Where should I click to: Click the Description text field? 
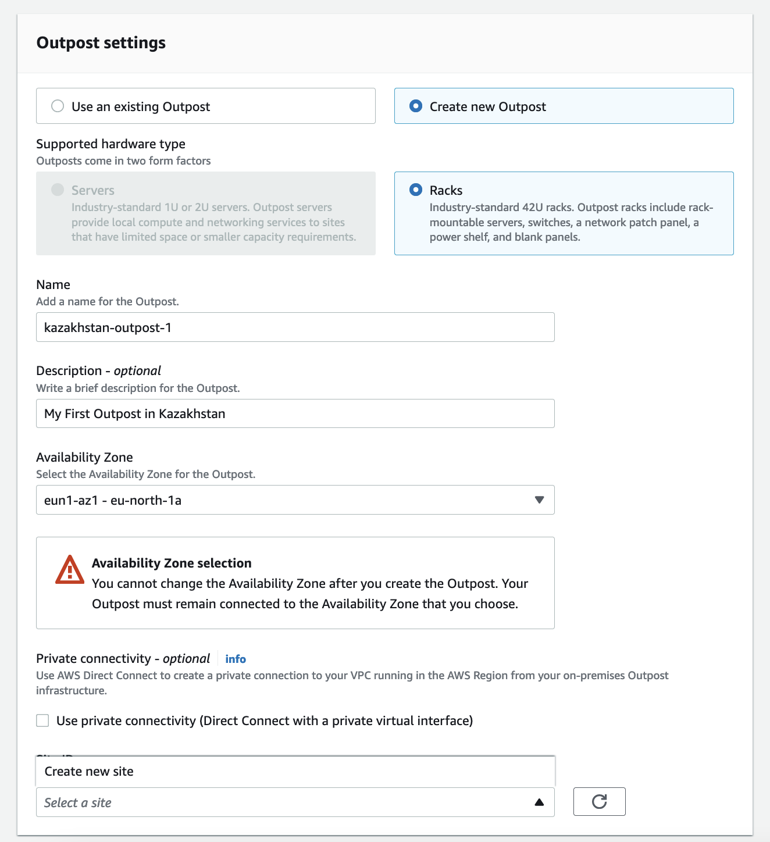(295, 413)
